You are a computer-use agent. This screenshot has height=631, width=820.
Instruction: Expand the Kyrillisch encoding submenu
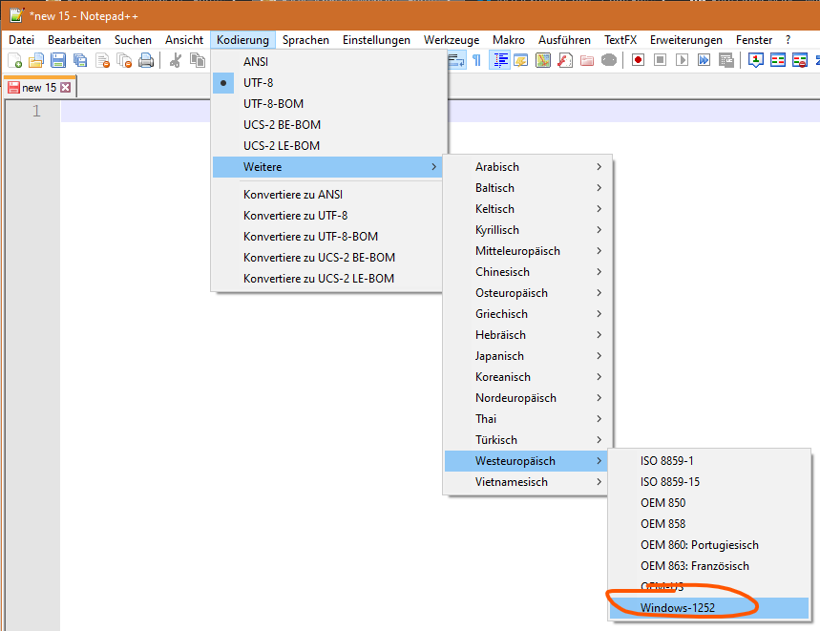pos(527,229)
